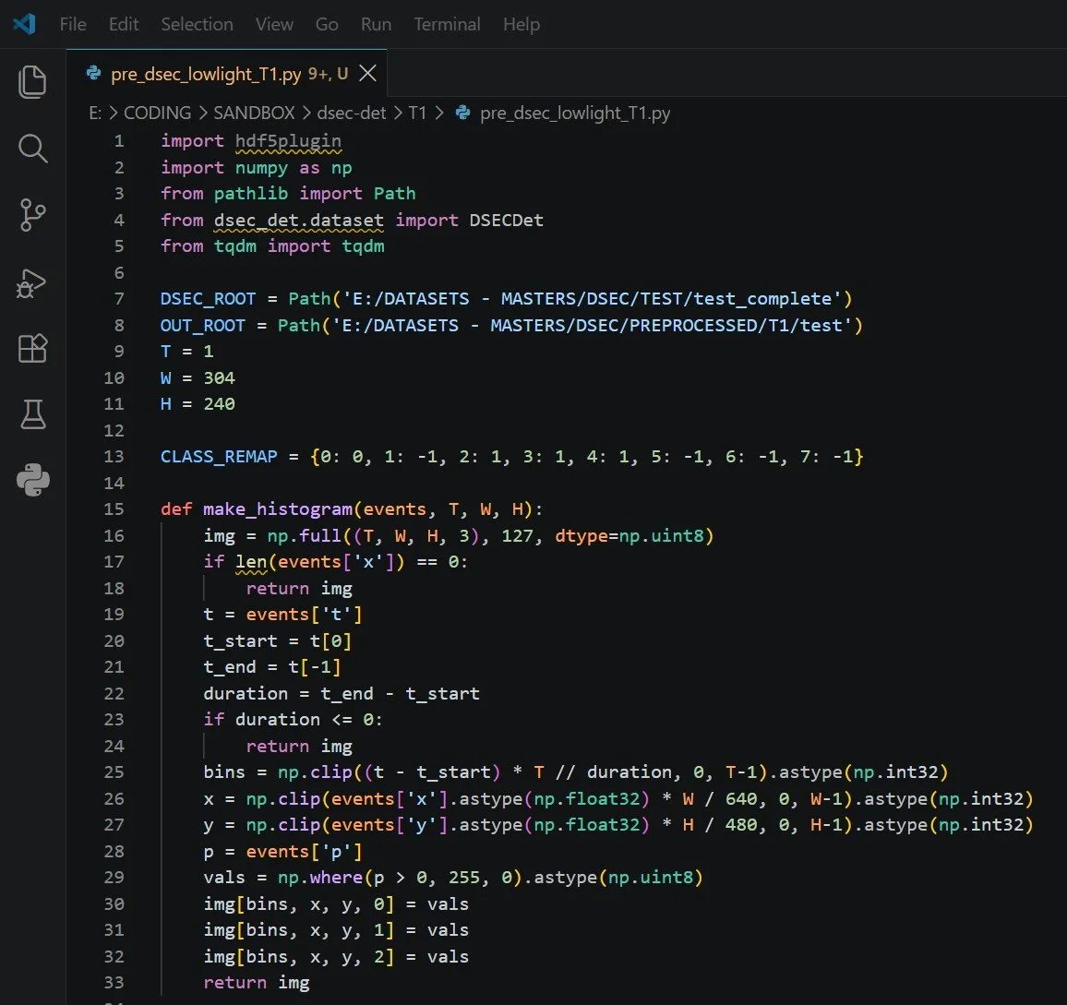Click the SANDBOX breadcrumb segment
This screenshot has height=1005, width=1067.
pos(254,113)
